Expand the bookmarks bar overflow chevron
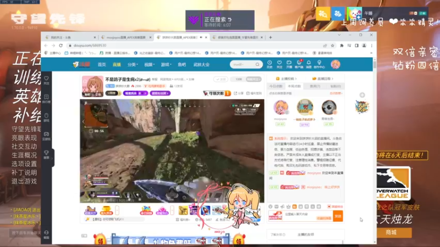 coord(371,53)
